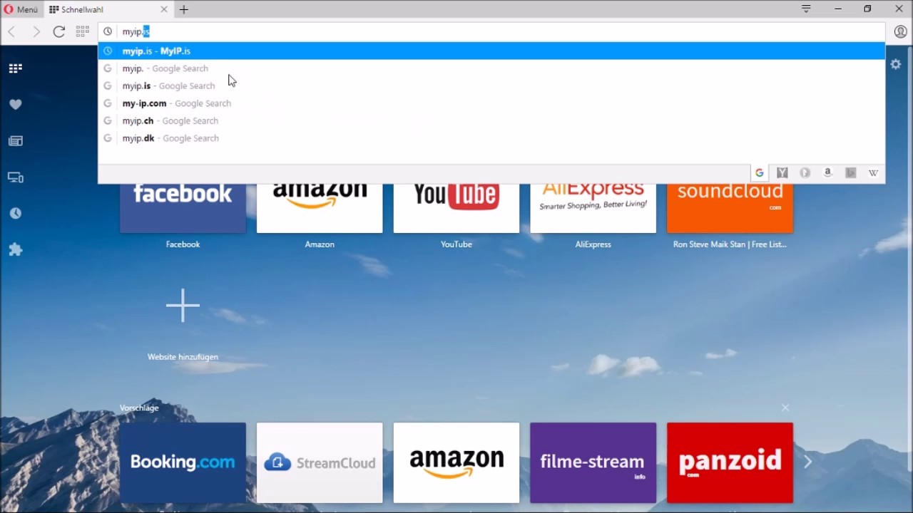913x513 pixels.
Task: Open the StreamCloud suggestion tile
Action: tap(320, 462)
